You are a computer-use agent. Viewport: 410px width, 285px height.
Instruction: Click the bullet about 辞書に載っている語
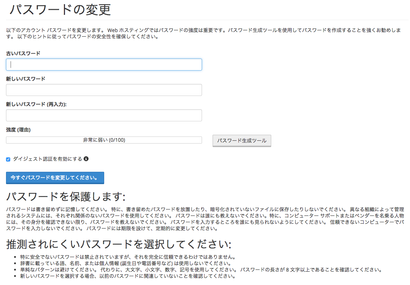(x=125, y=263)
